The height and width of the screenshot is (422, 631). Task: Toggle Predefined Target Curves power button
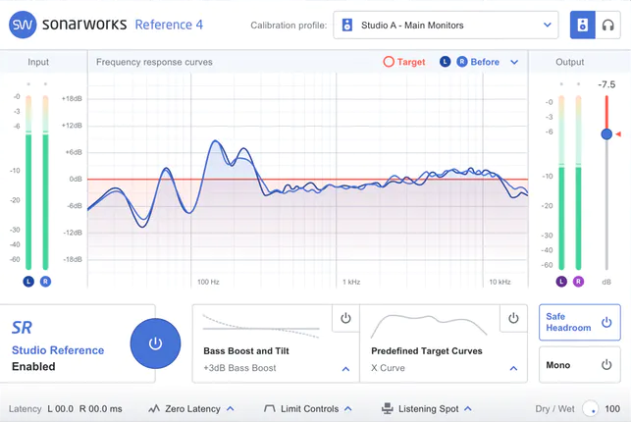[513, 319]
